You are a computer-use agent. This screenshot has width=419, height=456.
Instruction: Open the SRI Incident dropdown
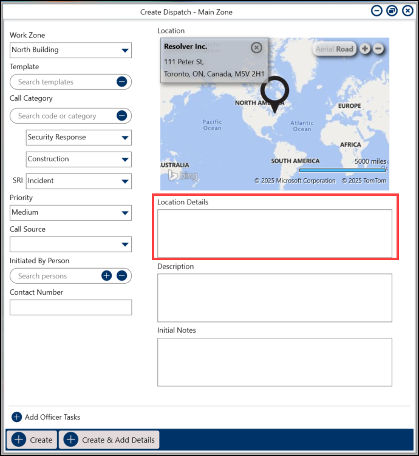78,181
